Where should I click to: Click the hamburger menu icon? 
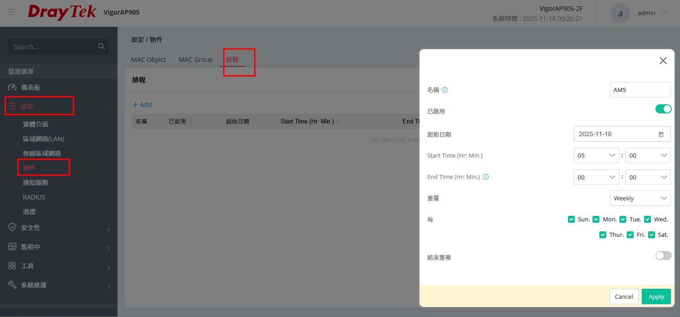click(11, 12)
